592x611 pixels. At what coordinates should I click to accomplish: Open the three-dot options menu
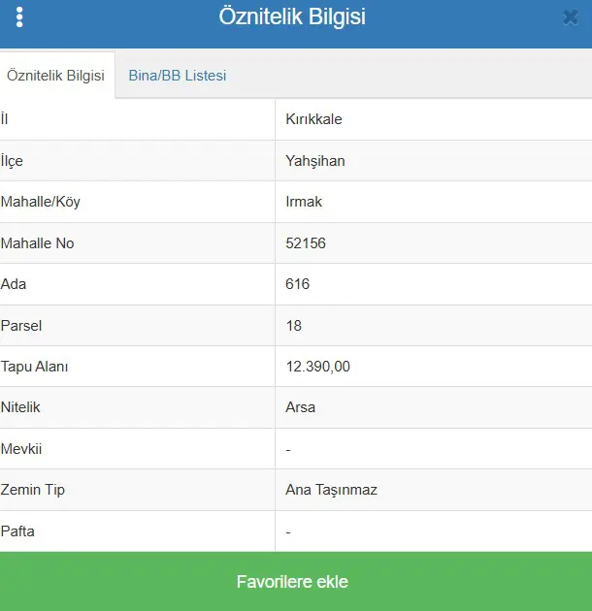coord(19,17)
